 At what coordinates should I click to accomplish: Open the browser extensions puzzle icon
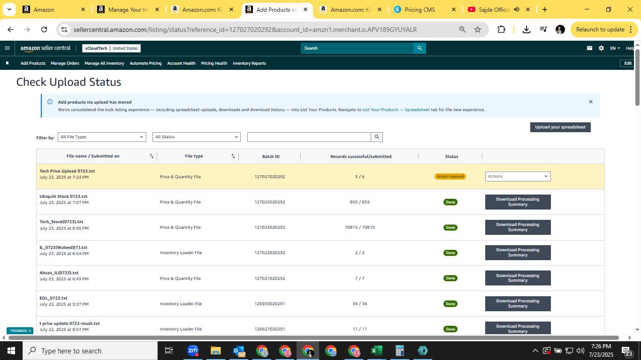click(x=501, y=30)
